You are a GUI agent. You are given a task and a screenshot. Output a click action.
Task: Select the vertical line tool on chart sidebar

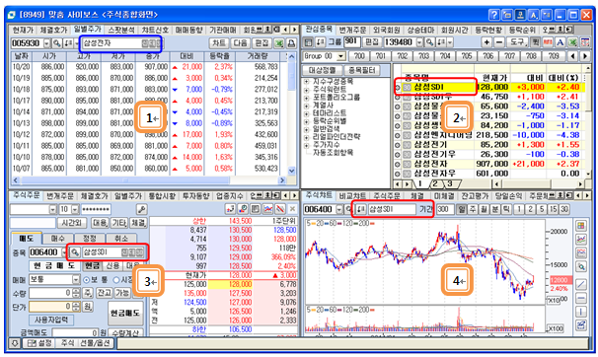[x=581, y=312]
